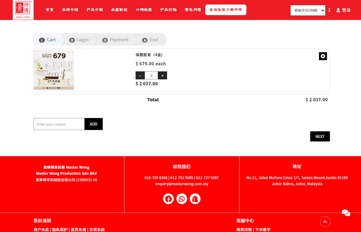This screenshot has width=361, height=232.
Task: Open the 品牌介绍 menu item
Action: pyautogui.click(x=70, y=10)
